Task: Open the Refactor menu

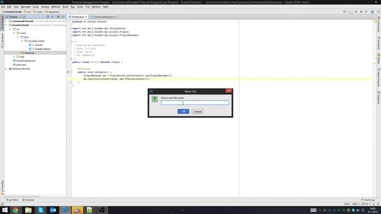Action: [x=56, y=7]
